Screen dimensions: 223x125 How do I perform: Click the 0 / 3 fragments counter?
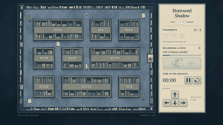pyautogui.click(x=198, y=30)
